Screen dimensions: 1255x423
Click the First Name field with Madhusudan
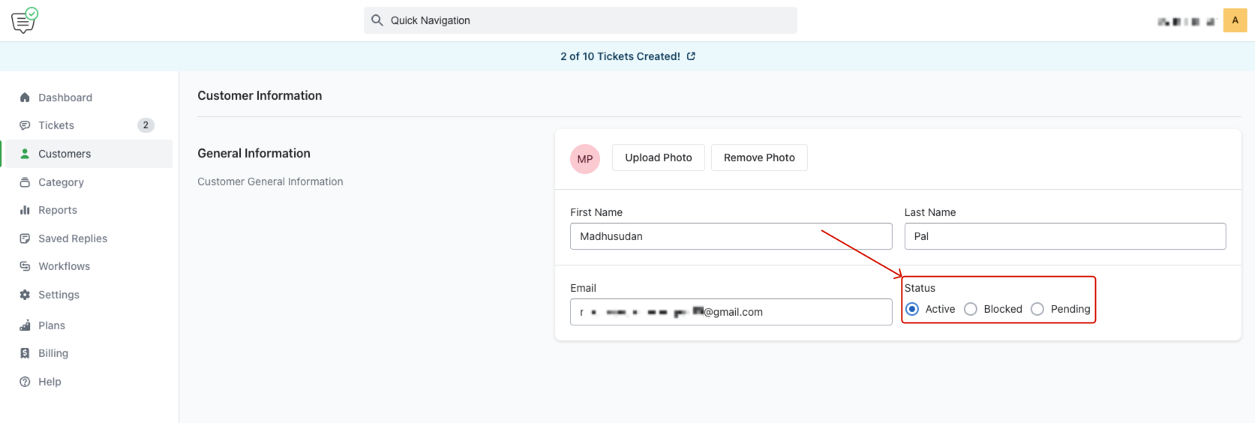[x=731, y=236]
